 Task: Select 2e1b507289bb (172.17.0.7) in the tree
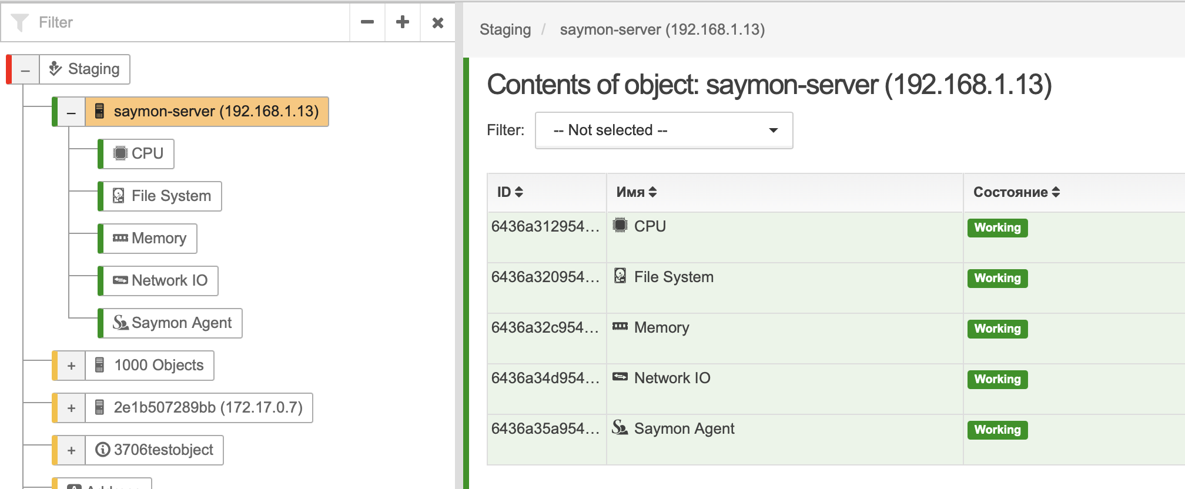[x=199, y=408]
